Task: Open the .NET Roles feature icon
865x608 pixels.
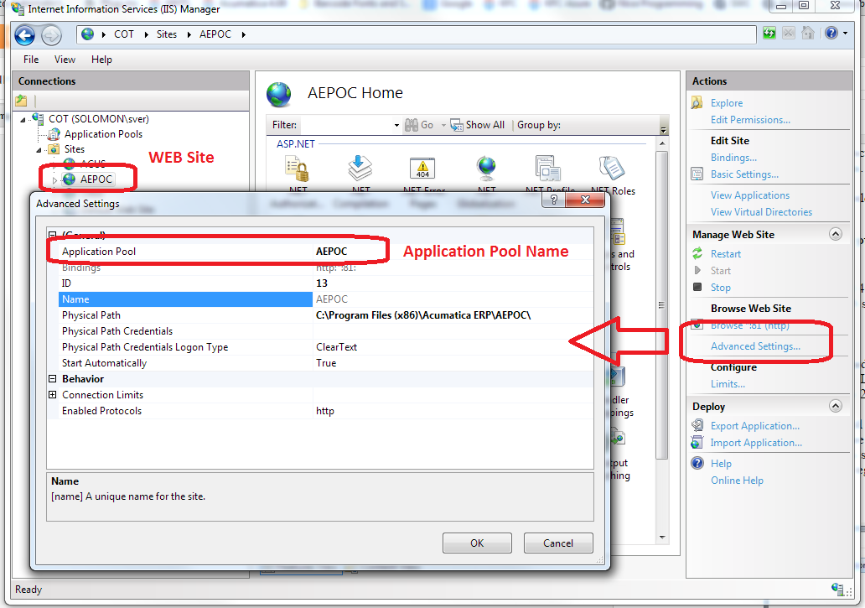Action: [611, 169]
